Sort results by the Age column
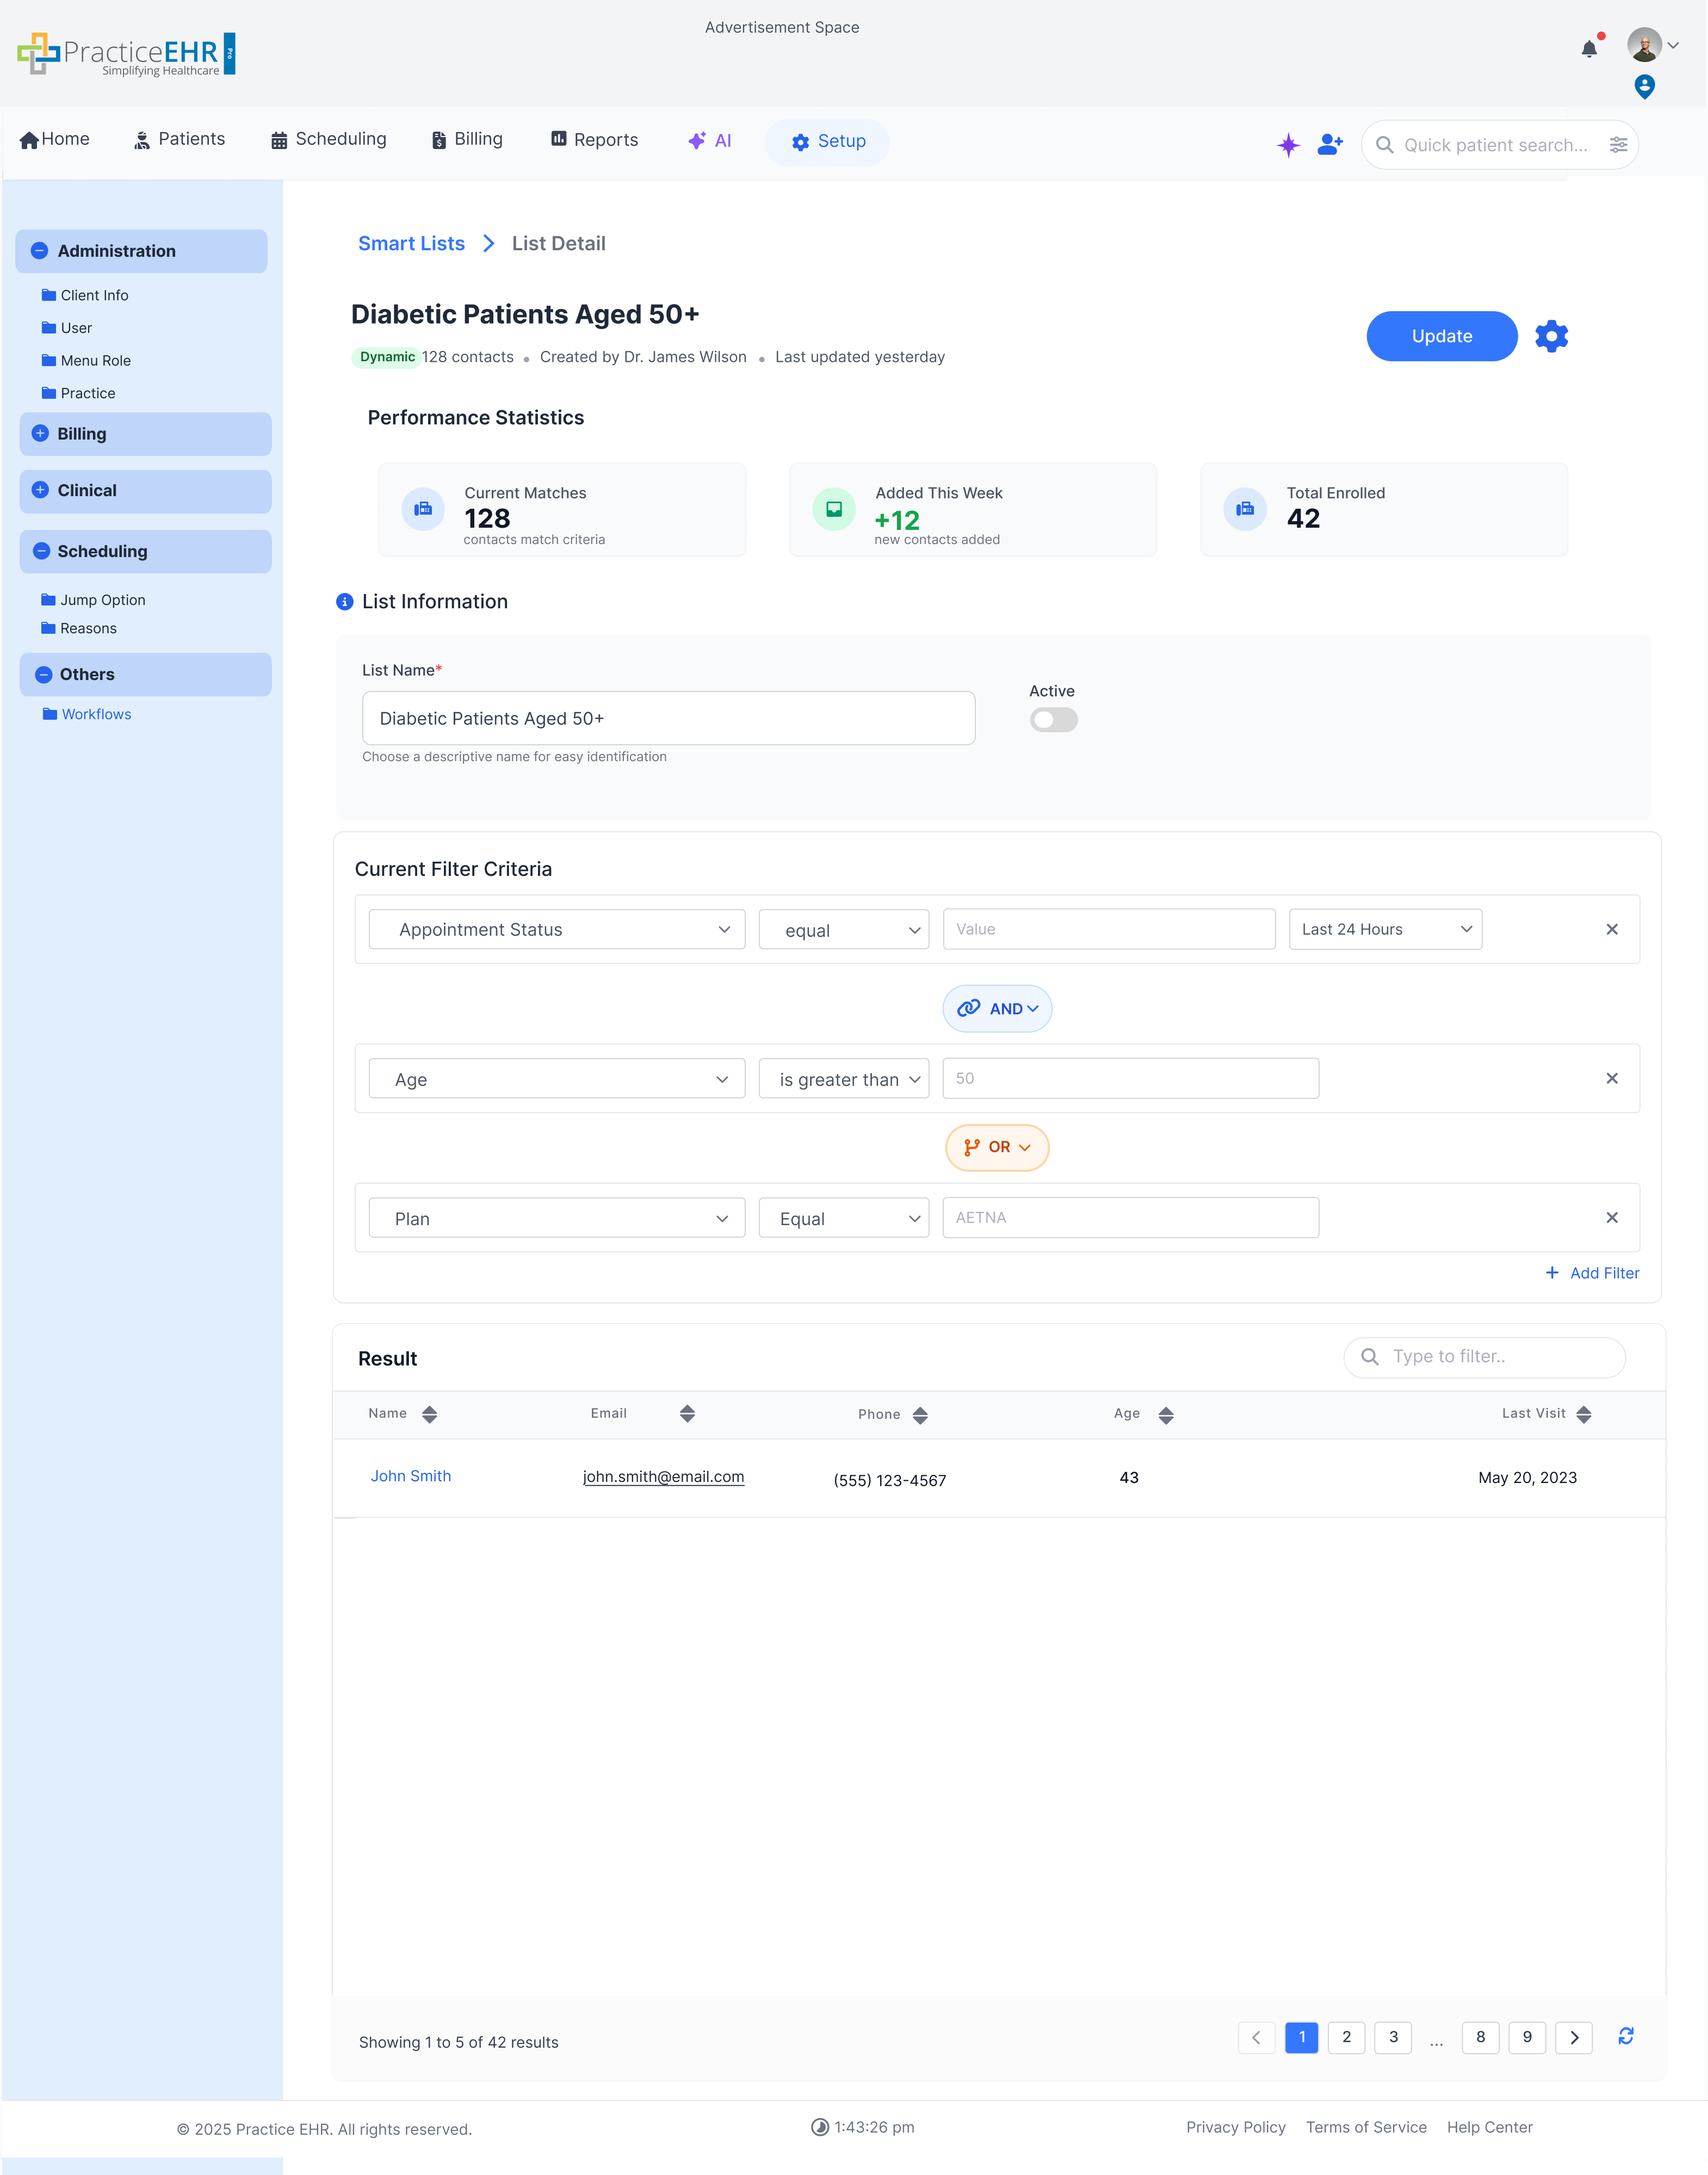The width and height of the screenshot is (1708, 2175). coord(1165,1414)
